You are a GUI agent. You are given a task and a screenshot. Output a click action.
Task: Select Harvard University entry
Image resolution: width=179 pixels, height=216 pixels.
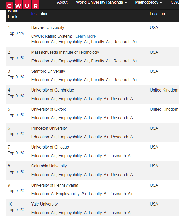(48, 27)
